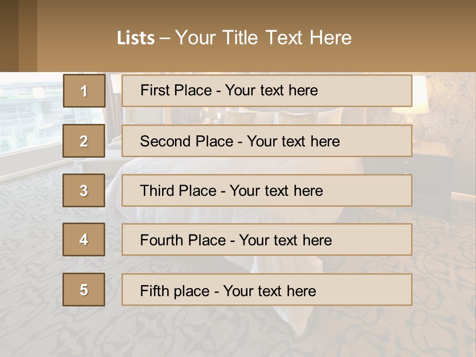Click the Fourth Place text box

click(267, 240)
